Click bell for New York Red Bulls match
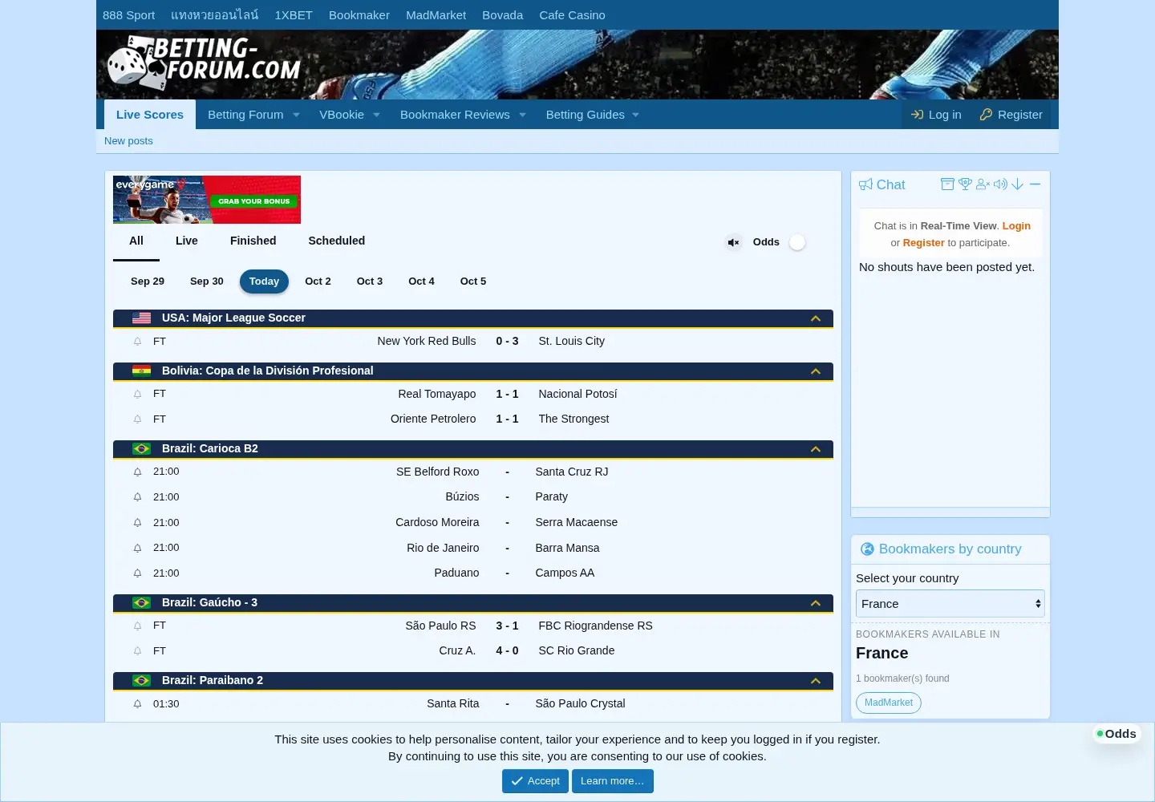Screen dimensions: 1155x802 (137, 342)
